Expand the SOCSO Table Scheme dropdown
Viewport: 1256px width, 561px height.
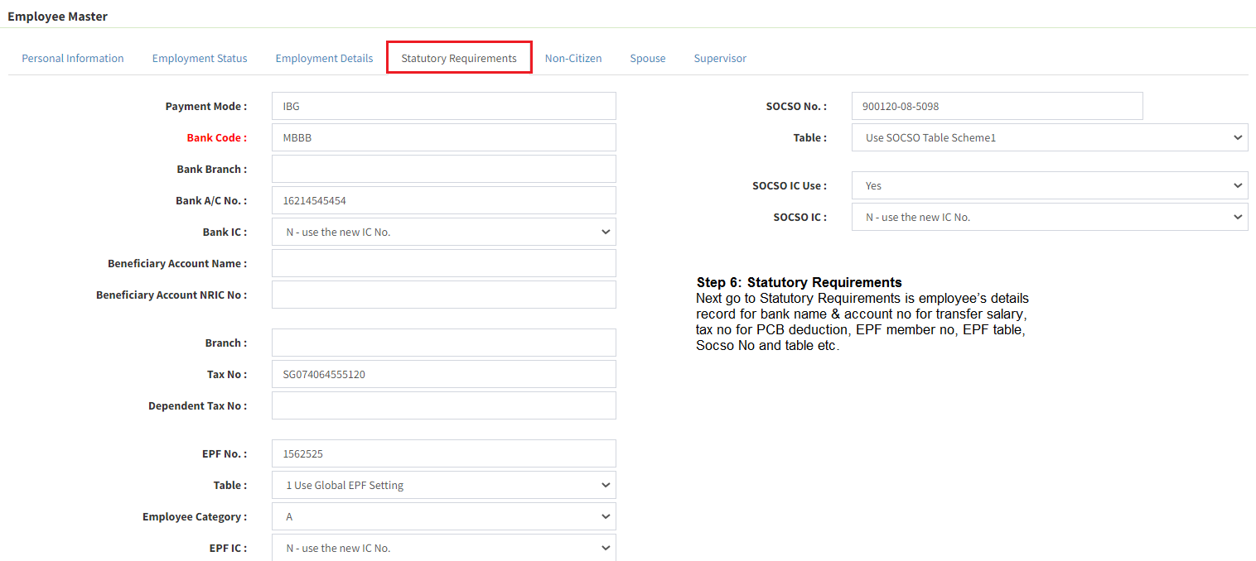click(1049, 137)
